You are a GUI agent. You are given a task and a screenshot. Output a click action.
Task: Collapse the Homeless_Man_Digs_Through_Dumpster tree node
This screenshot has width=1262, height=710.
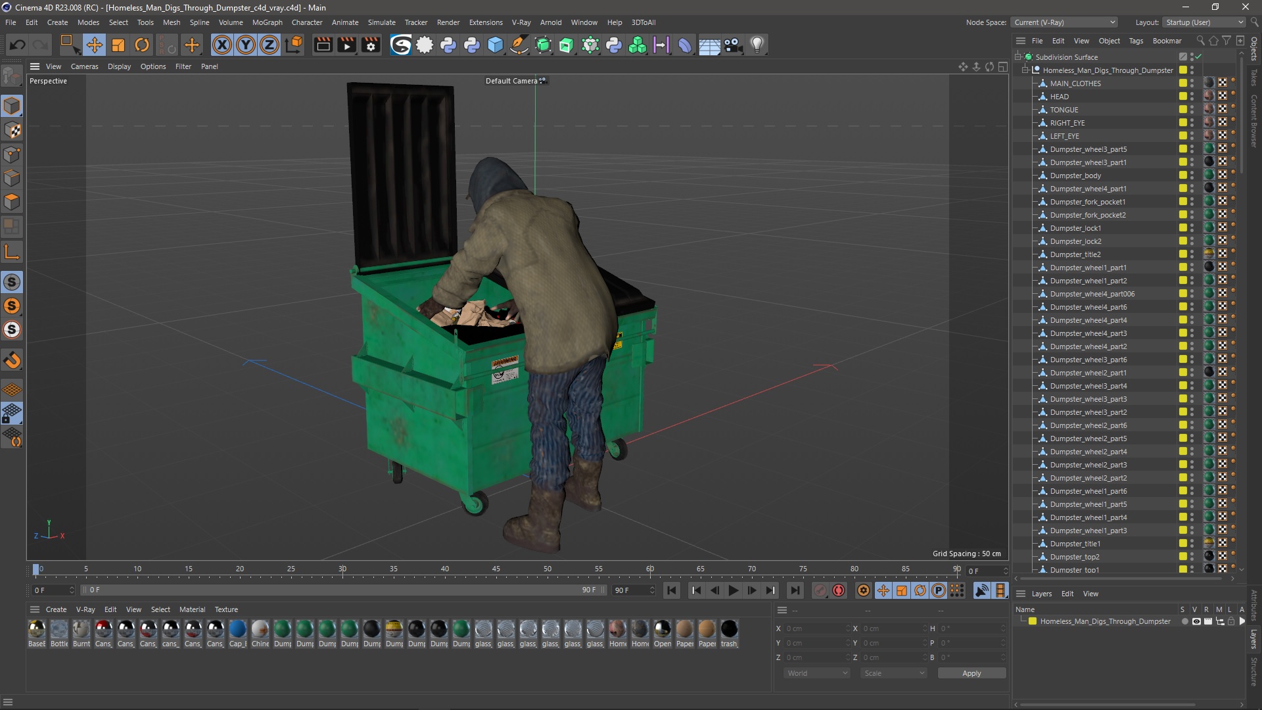(1025, 70)
